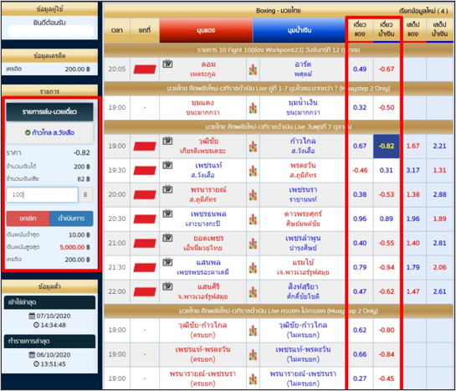Select odds 0.27 for พรนารายณ์-เพชรนรา ครบยก

coord(360,378)
